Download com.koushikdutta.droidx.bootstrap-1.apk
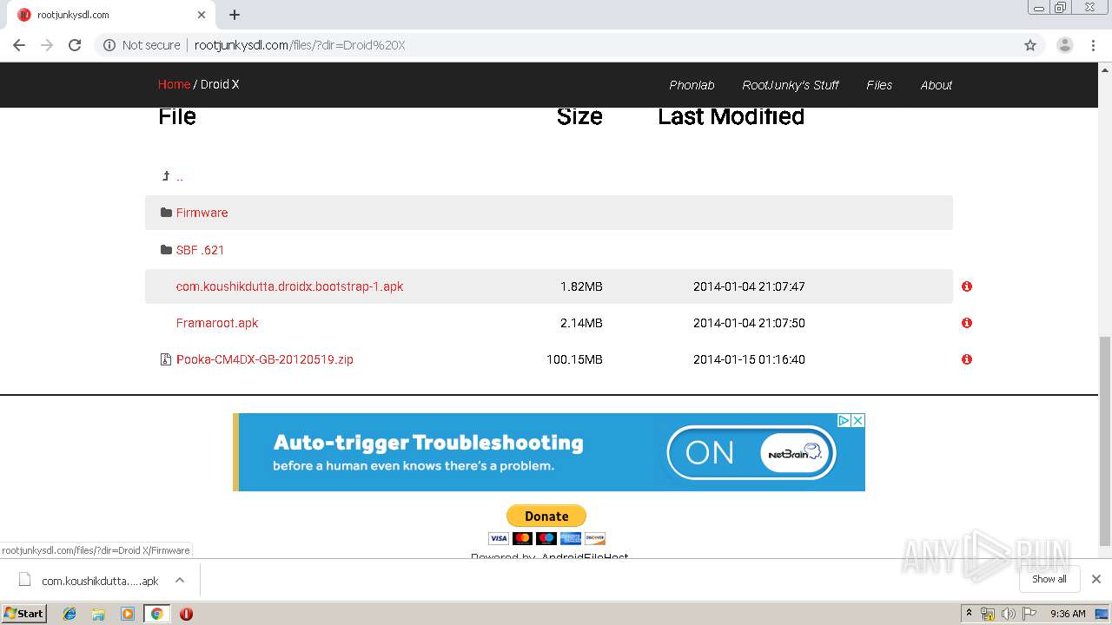Image resolution: width=1112 pixels, height=625 pixels. pos(289,286)
